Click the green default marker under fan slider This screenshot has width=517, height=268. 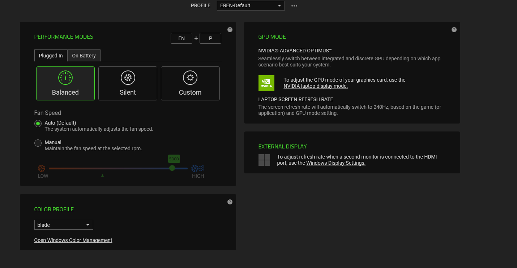102,176
